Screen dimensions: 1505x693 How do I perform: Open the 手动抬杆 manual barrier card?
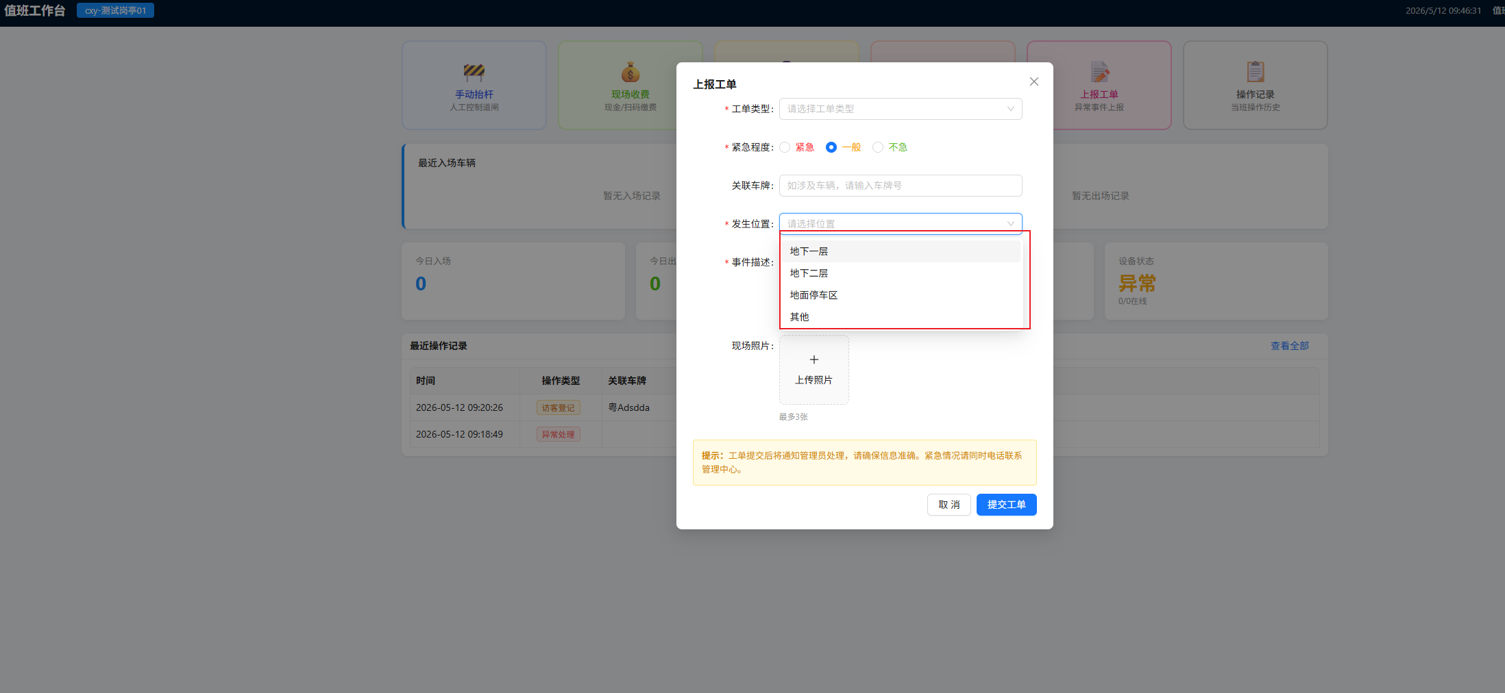pos(474,85)
